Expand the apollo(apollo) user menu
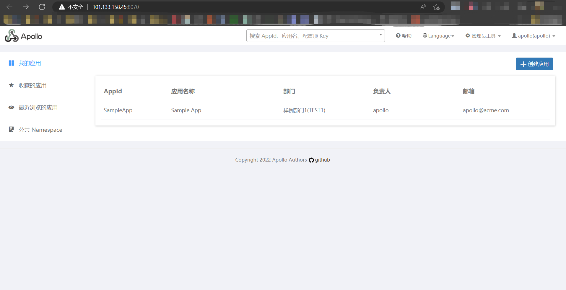Screen dimensions: 566x290 click(534, 36)
